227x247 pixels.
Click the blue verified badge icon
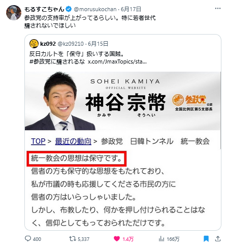tap(69, 9)
